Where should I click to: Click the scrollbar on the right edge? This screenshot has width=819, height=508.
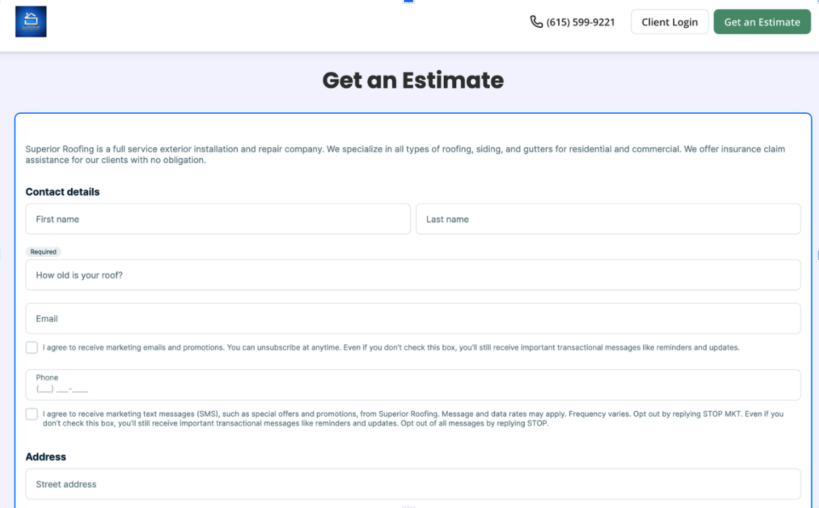[x=817, y=254]
